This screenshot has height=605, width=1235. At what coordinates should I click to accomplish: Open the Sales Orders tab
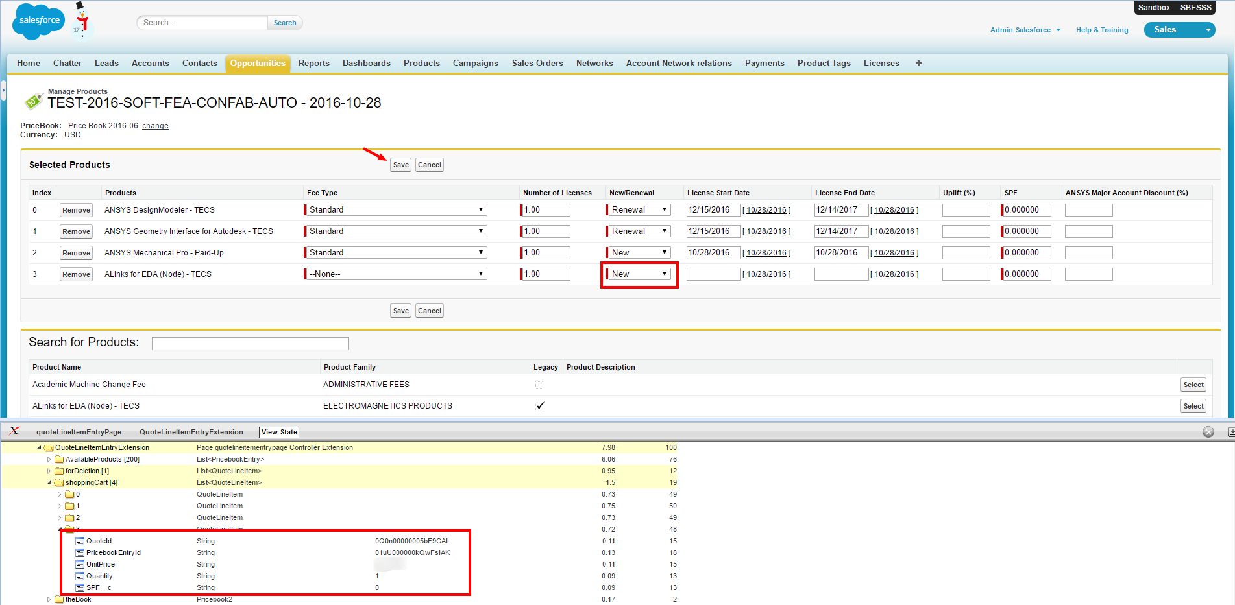tap(537, 64)
